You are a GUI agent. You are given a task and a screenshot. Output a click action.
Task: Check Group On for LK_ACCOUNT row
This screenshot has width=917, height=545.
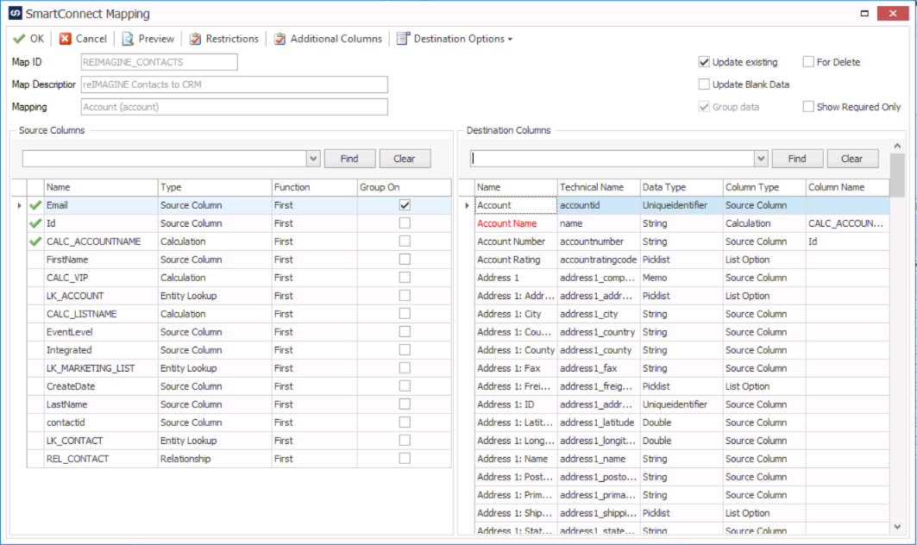[x=405, y=296]
